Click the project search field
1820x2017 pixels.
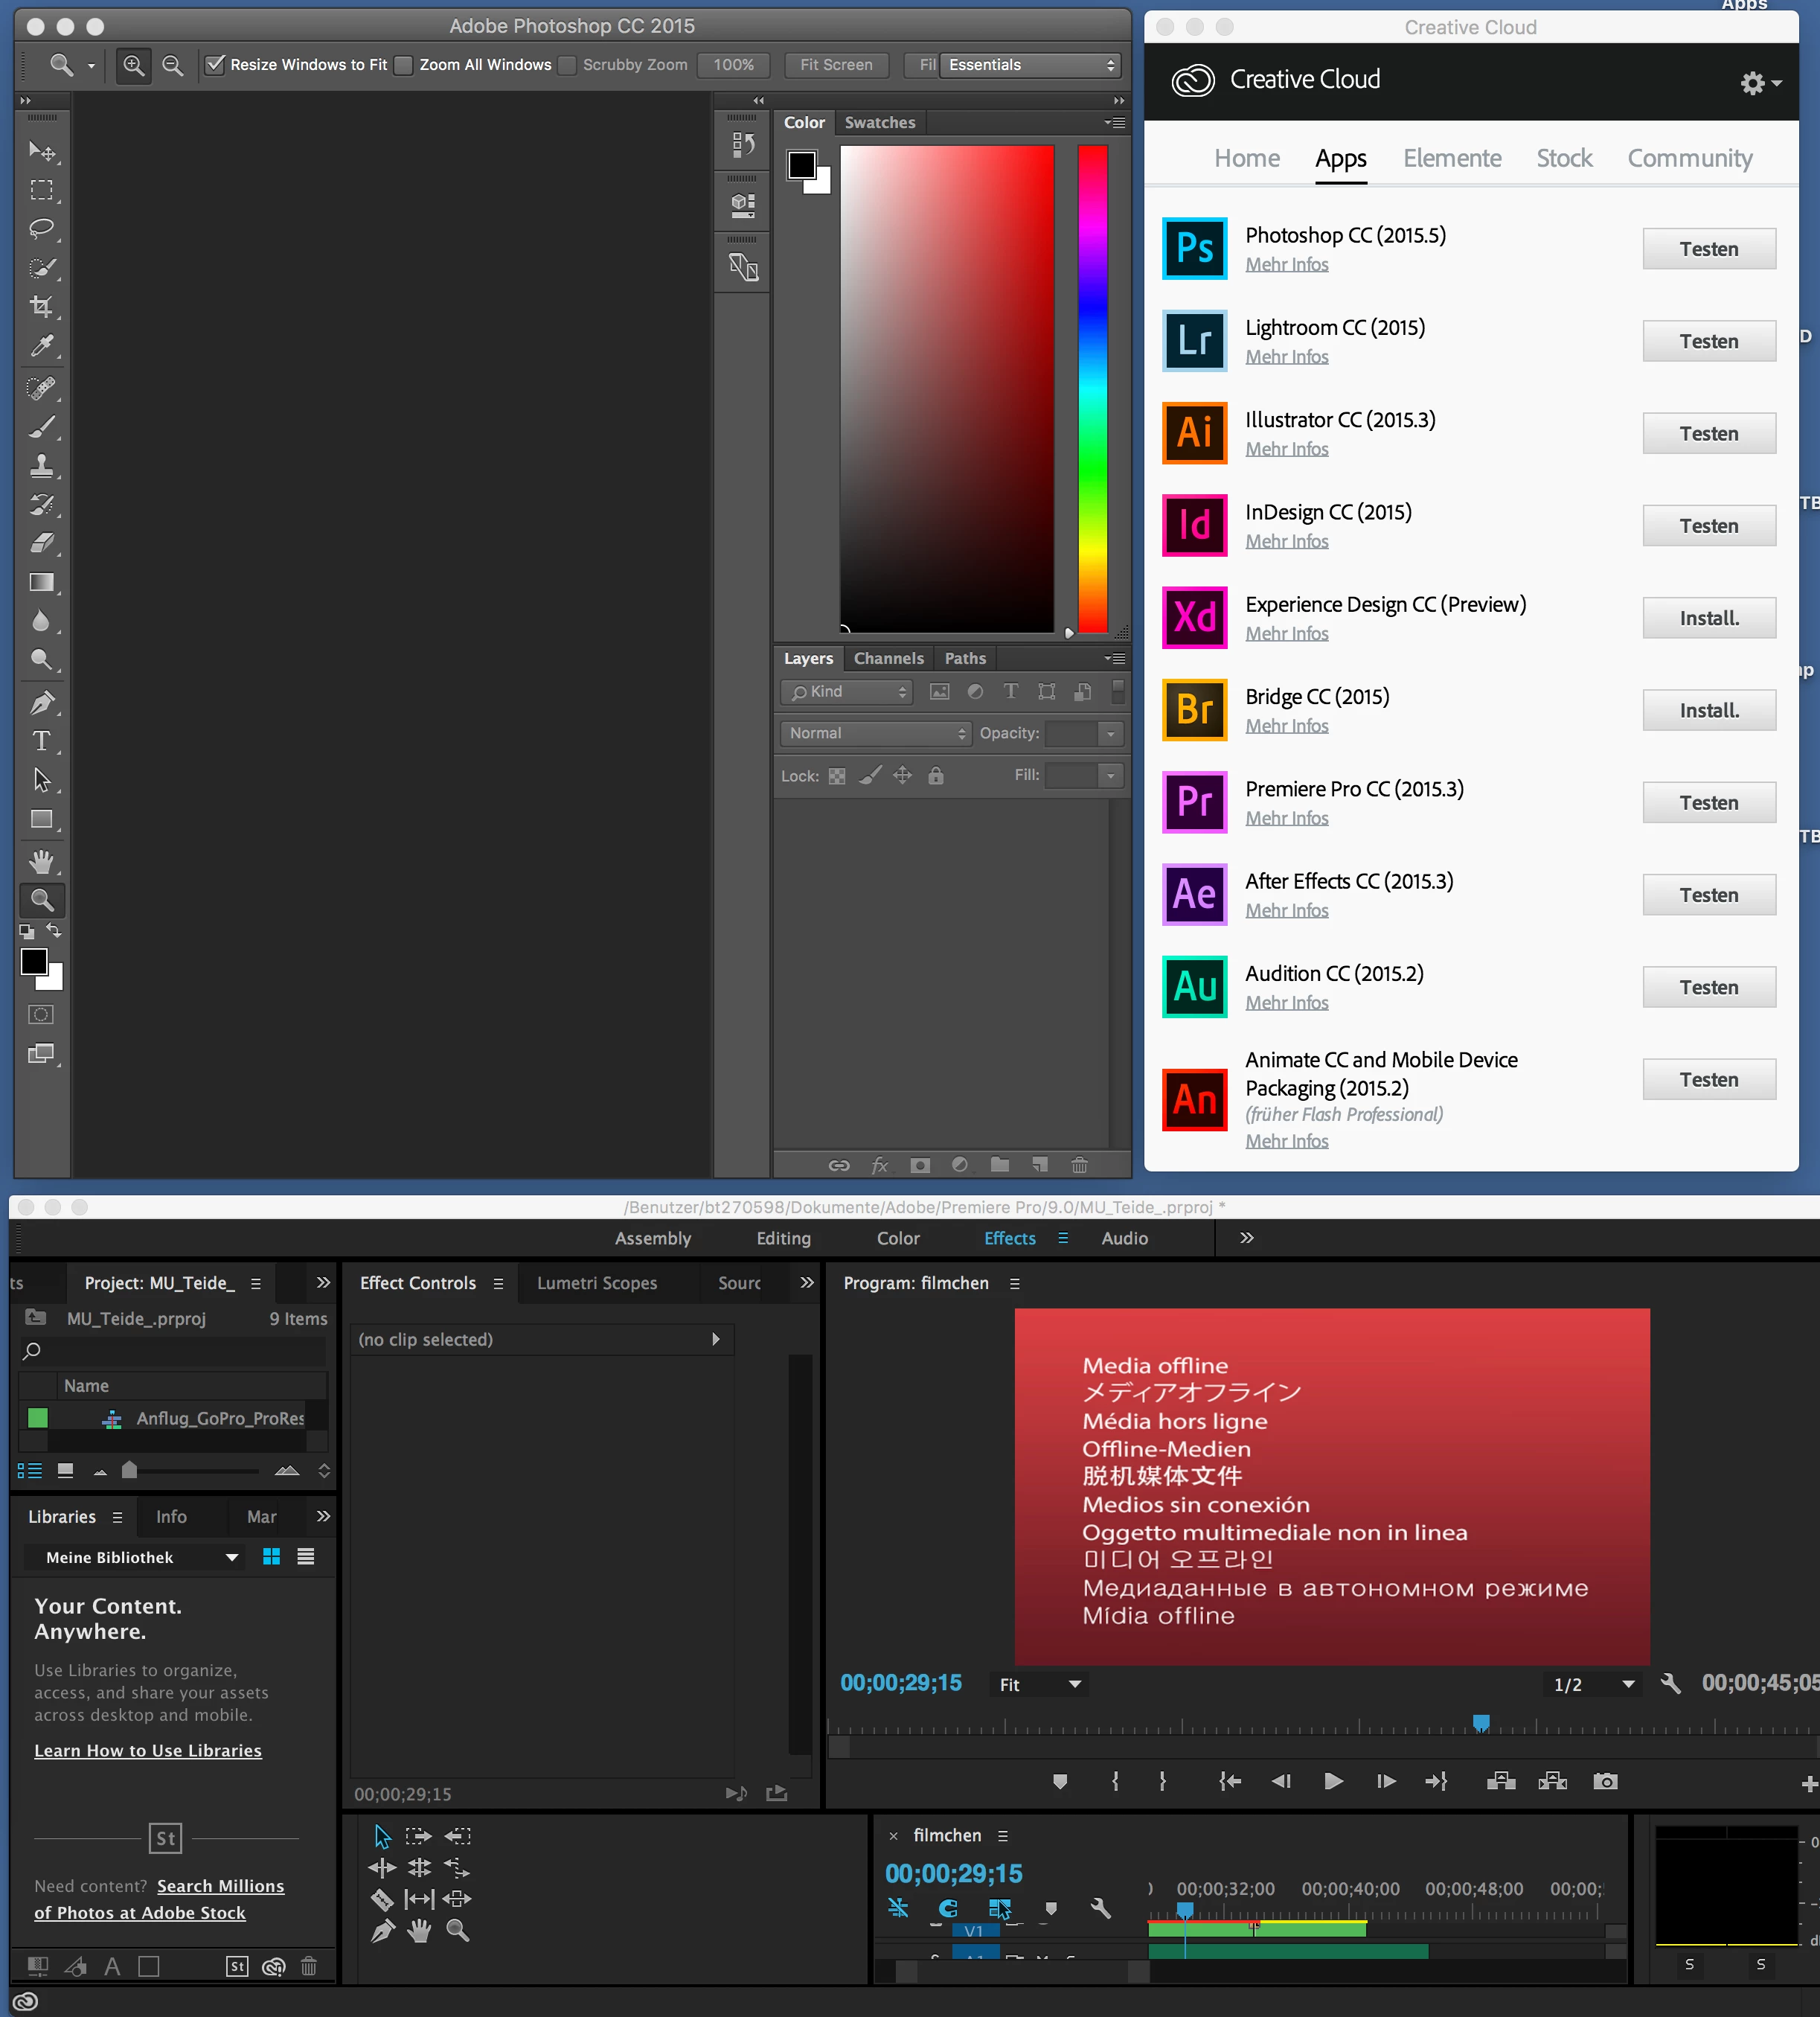[173, 1351]
